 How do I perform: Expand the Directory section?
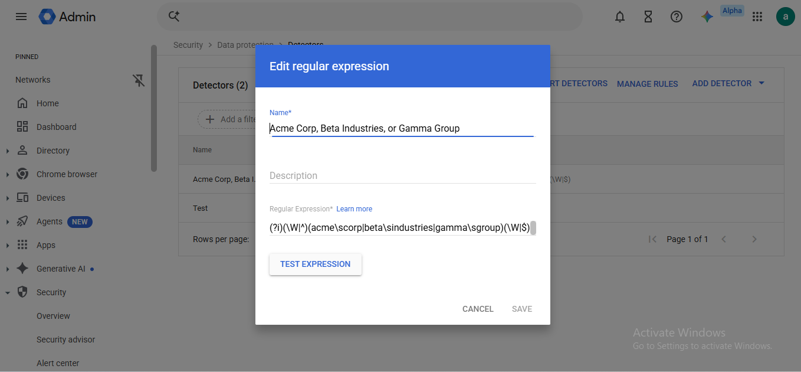(x=8, y=151)
